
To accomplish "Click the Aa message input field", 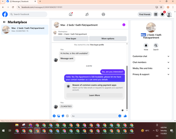I will click(94, 116).
